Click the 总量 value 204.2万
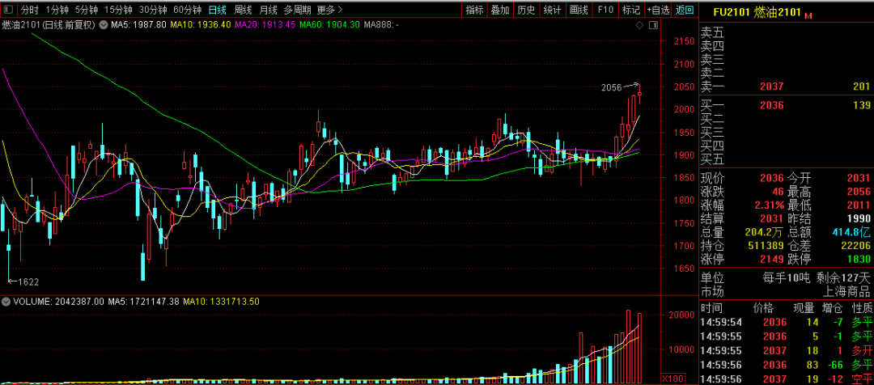 (765, 232)
